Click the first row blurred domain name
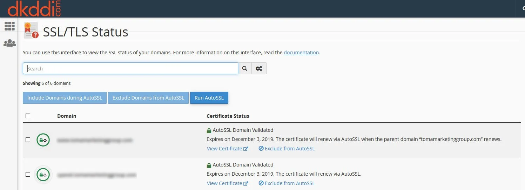Image resolution: width=525 pixels, height=190 pixels. 95,140
